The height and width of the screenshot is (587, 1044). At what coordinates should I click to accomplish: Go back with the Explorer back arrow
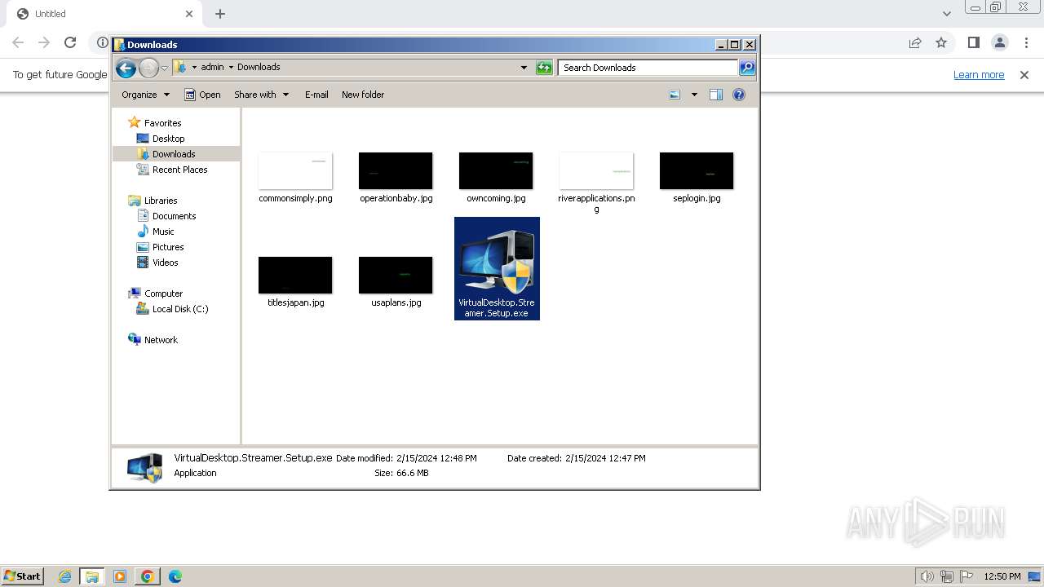tap(126, 68)
